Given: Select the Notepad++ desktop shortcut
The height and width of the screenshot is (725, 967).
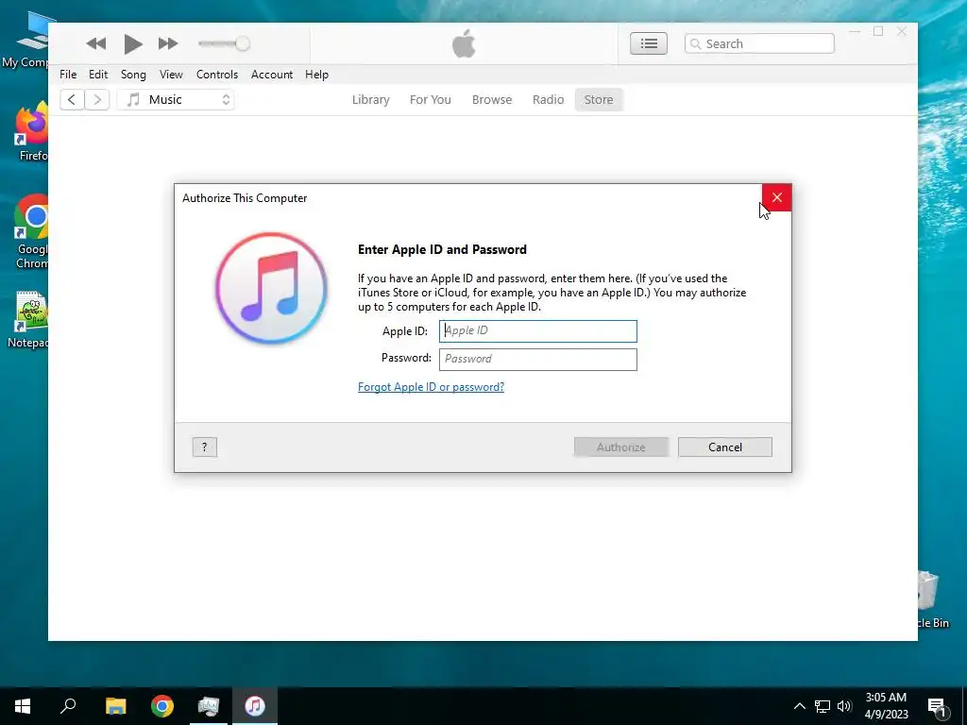Looking at the screenshot, I should coord(28,319).
